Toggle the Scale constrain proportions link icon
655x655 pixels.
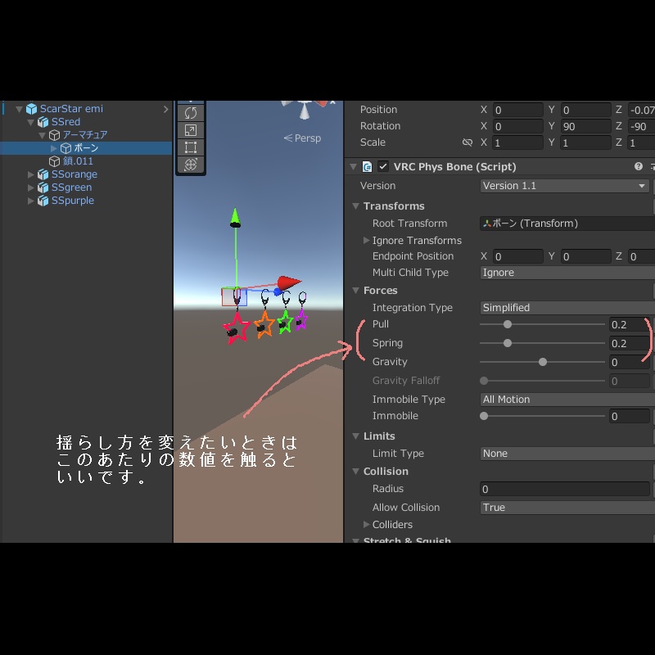pos(468,142)
